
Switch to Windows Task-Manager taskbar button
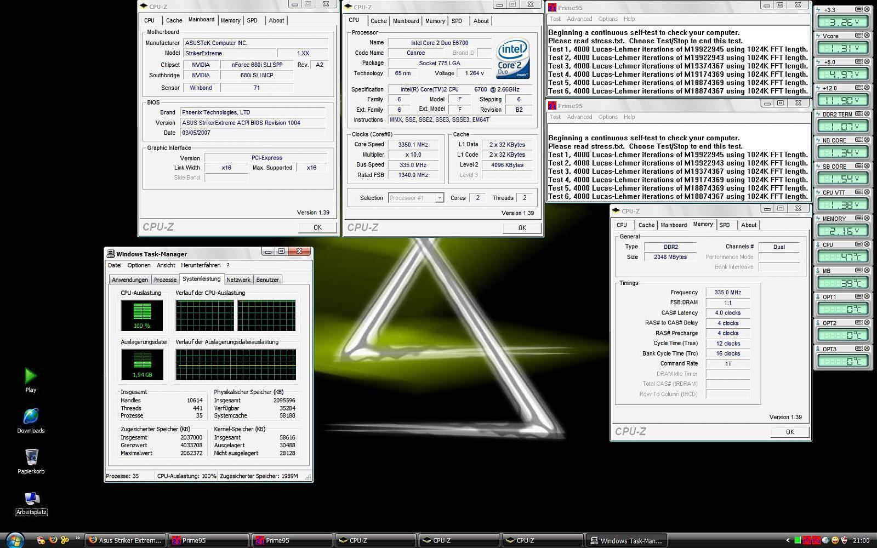pyautogui.click(x=627, y=540)
